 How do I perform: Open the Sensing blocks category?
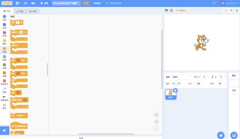(4, 58)
